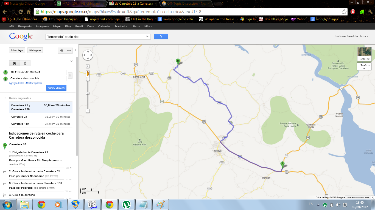
Task: Open the hallowedbeeddie chuta account menu
Action: point(352,36)
